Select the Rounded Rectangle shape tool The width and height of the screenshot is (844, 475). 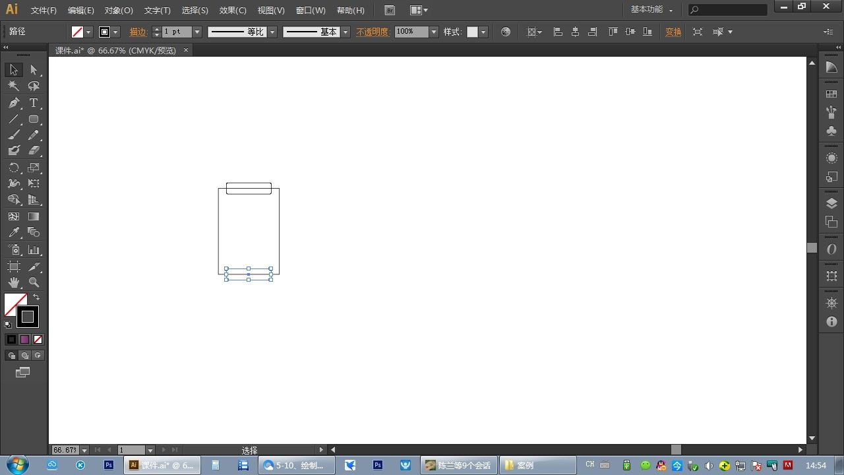34,119
